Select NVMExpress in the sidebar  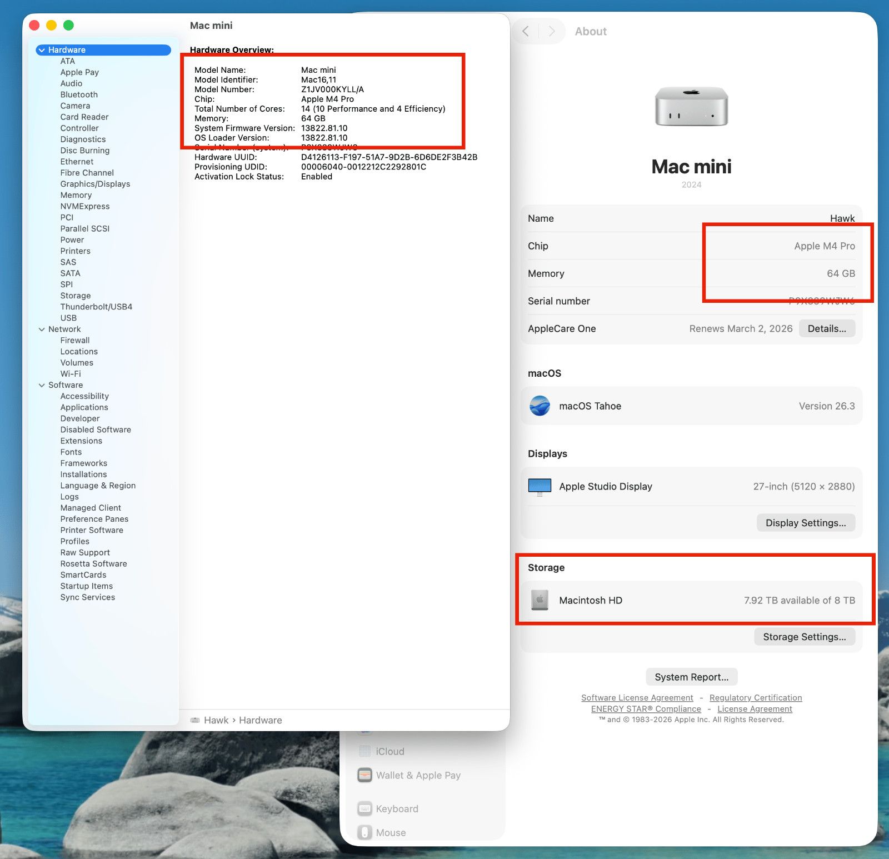pos(85,206)
